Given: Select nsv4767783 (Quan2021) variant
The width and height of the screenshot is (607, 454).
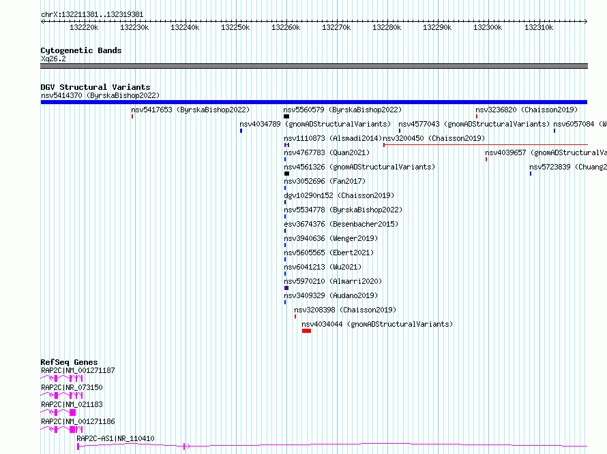Looking at the screenshot, I should tap(327, 152).
